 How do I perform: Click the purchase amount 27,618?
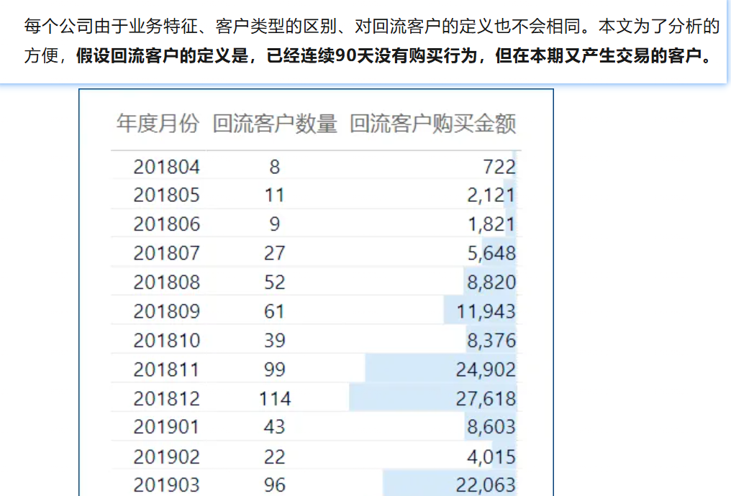(x=486, y=398)
